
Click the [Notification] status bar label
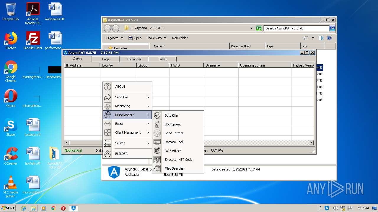pos(73,150)
